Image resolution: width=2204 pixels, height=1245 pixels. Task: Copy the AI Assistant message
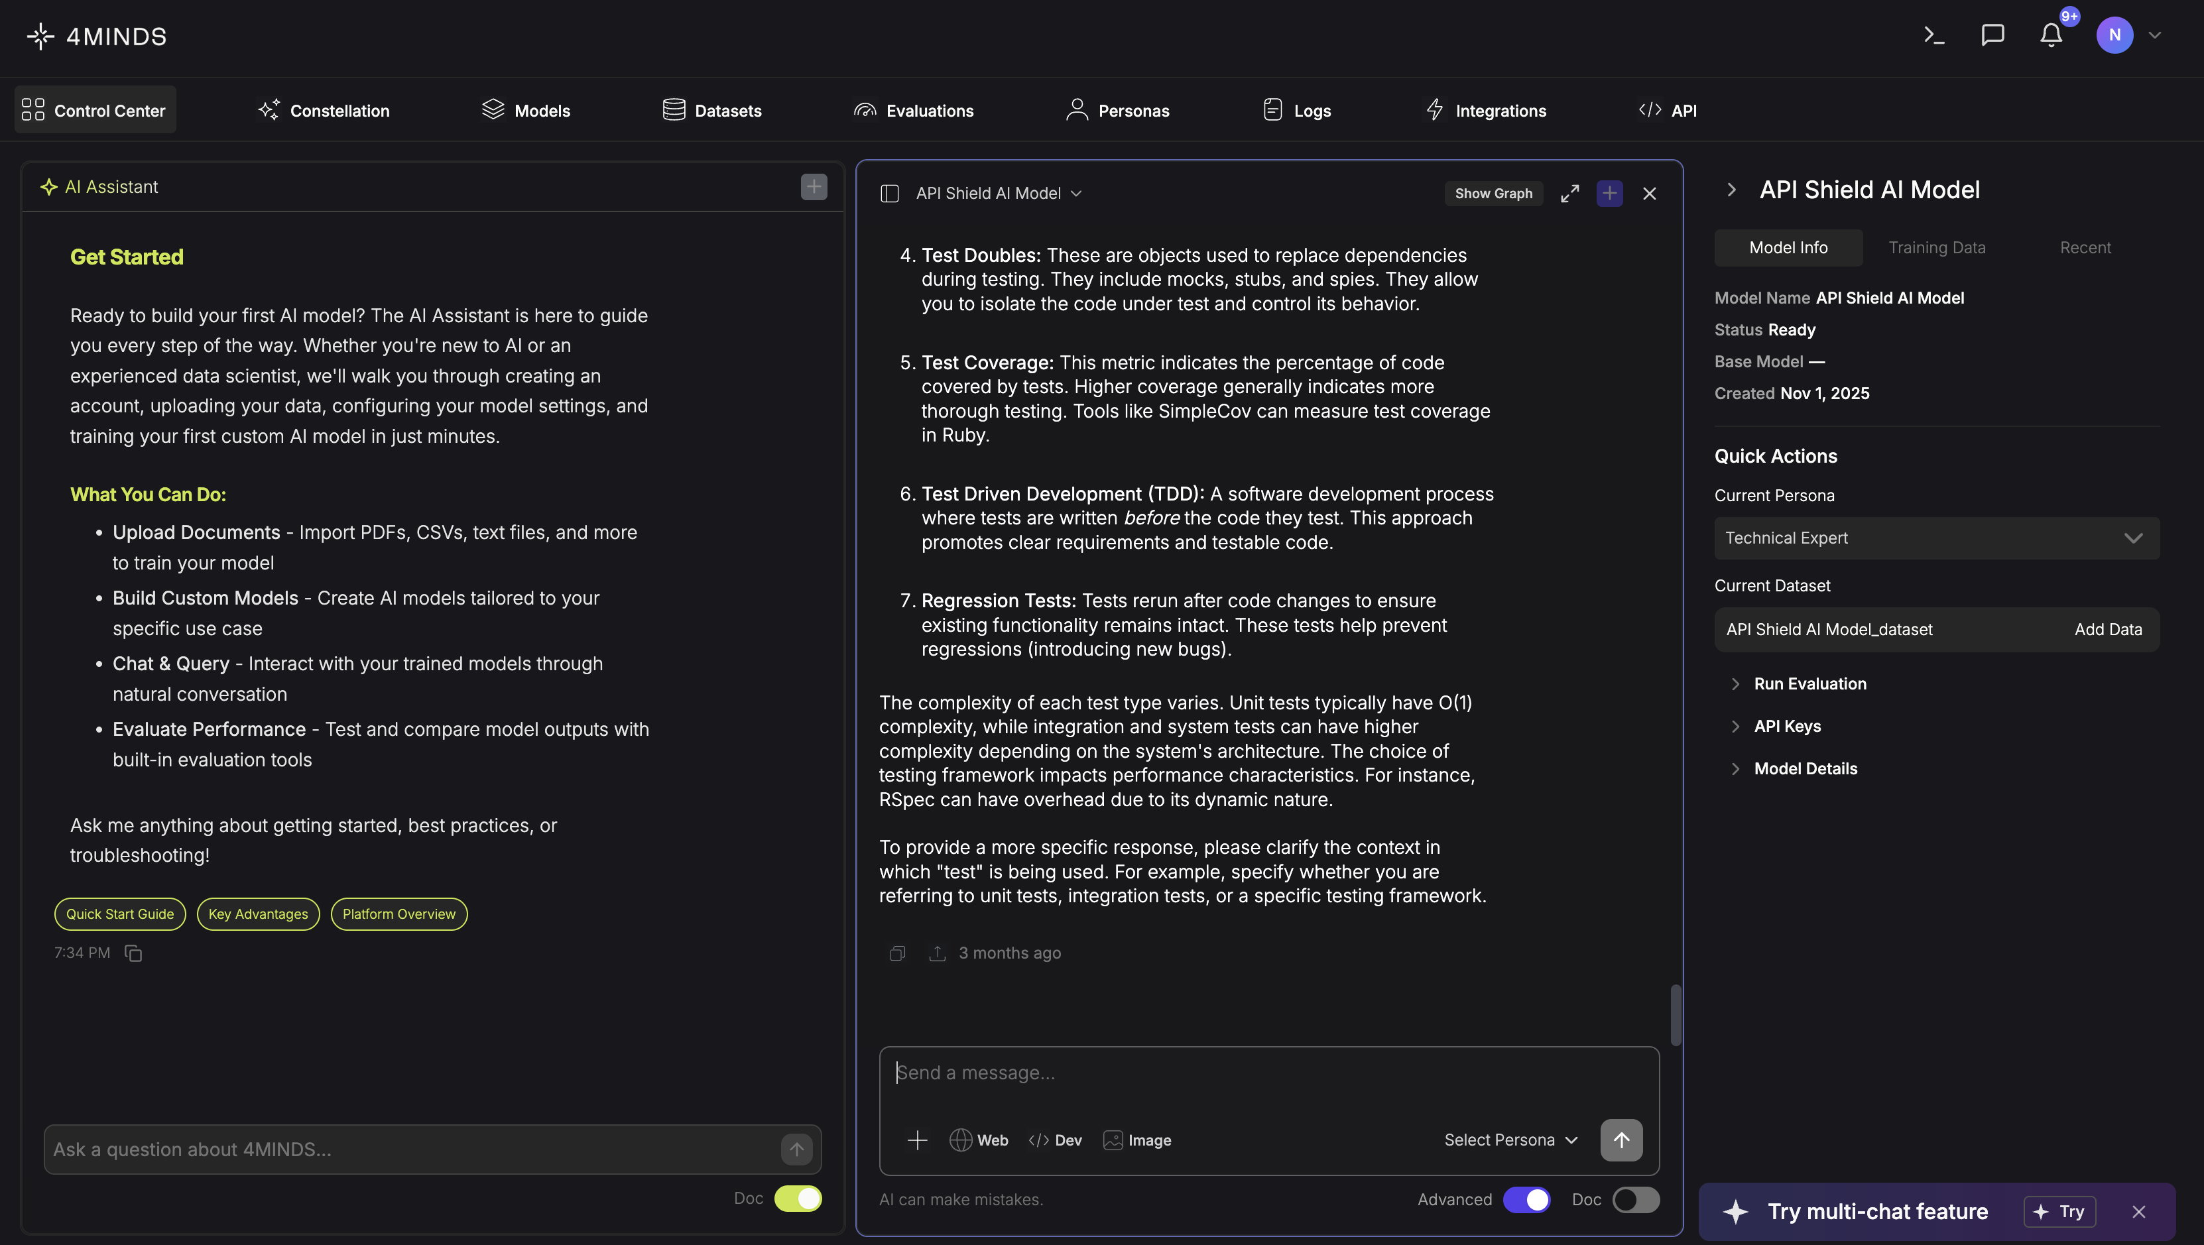click(133, 953)
